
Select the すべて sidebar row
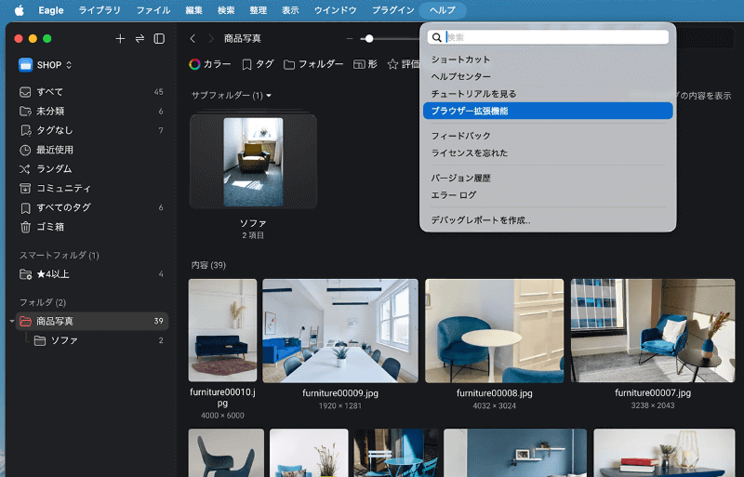click(91, 92)
